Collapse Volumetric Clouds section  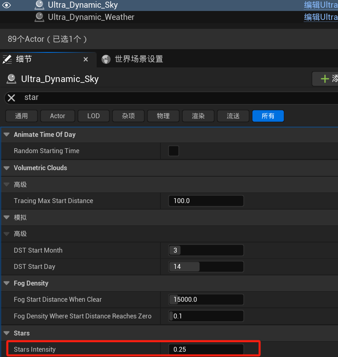pos(6,168)
